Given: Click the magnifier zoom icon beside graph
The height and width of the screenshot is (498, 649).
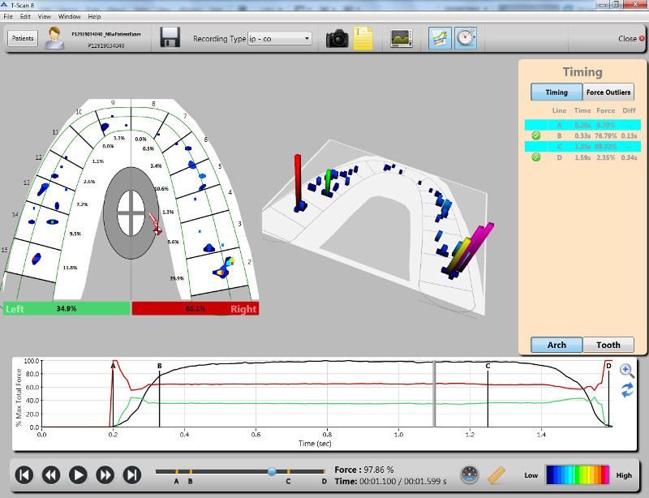Looking at the screenshot, I should tap(626, 370).
